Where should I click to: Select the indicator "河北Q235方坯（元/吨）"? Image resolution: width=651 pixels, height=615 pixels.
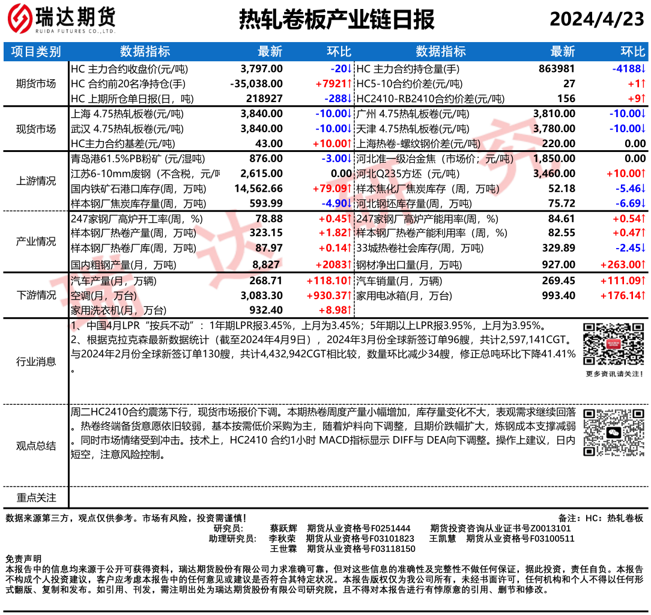(x=408, y=174)
